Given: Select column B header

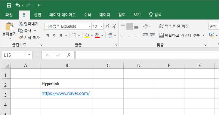Looking at the screenshot, I should 67,65.
